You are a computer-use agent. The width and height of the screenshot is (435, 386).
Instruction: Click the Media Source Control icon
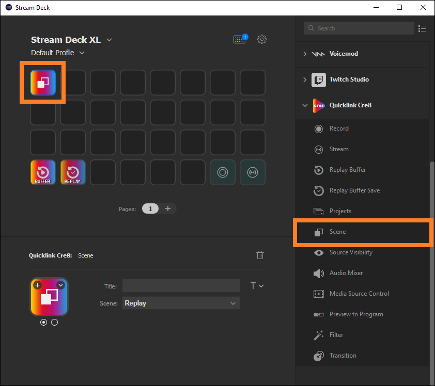318,294
